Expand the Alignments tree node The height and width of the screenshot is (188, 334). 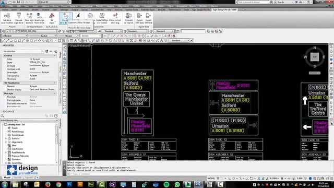[6, 142]
